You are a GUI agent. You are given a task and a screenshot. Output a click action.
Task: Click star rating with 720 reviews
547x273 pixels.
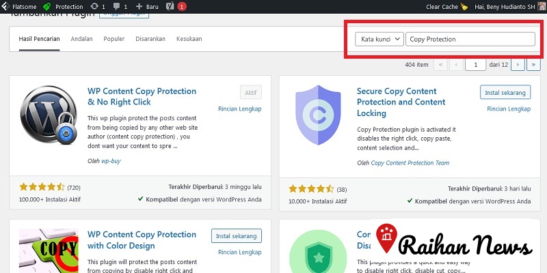pyautogui.click(x=42, y=187)
